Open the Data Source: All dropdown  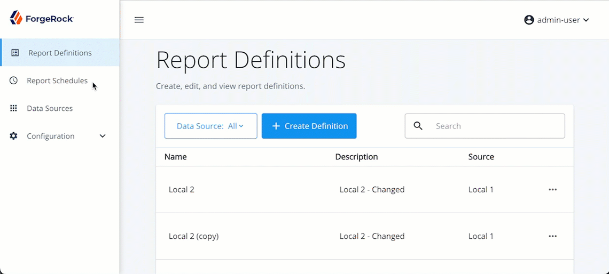click(x=210, y=126)
